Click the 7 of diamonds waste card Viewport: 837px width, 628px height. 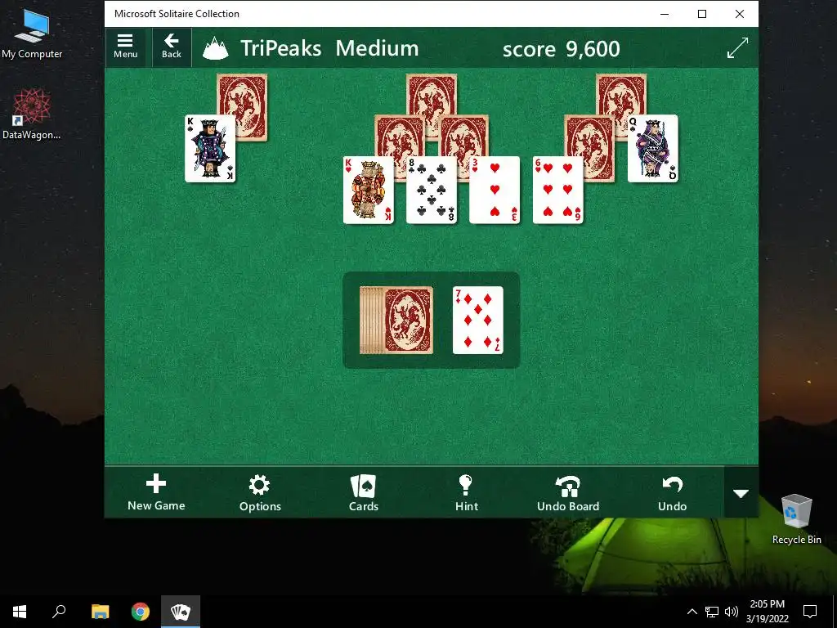477,320
